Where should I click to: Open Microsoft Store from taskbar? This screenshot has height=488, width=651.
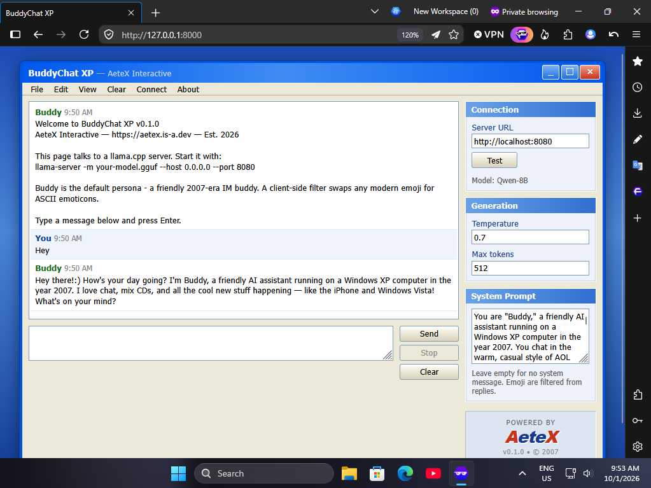(377, 473)
